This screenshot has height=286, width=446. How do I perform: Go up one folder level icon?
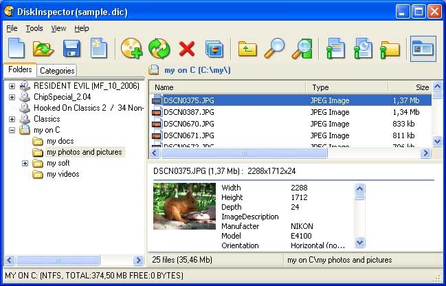tap(247, 49)
